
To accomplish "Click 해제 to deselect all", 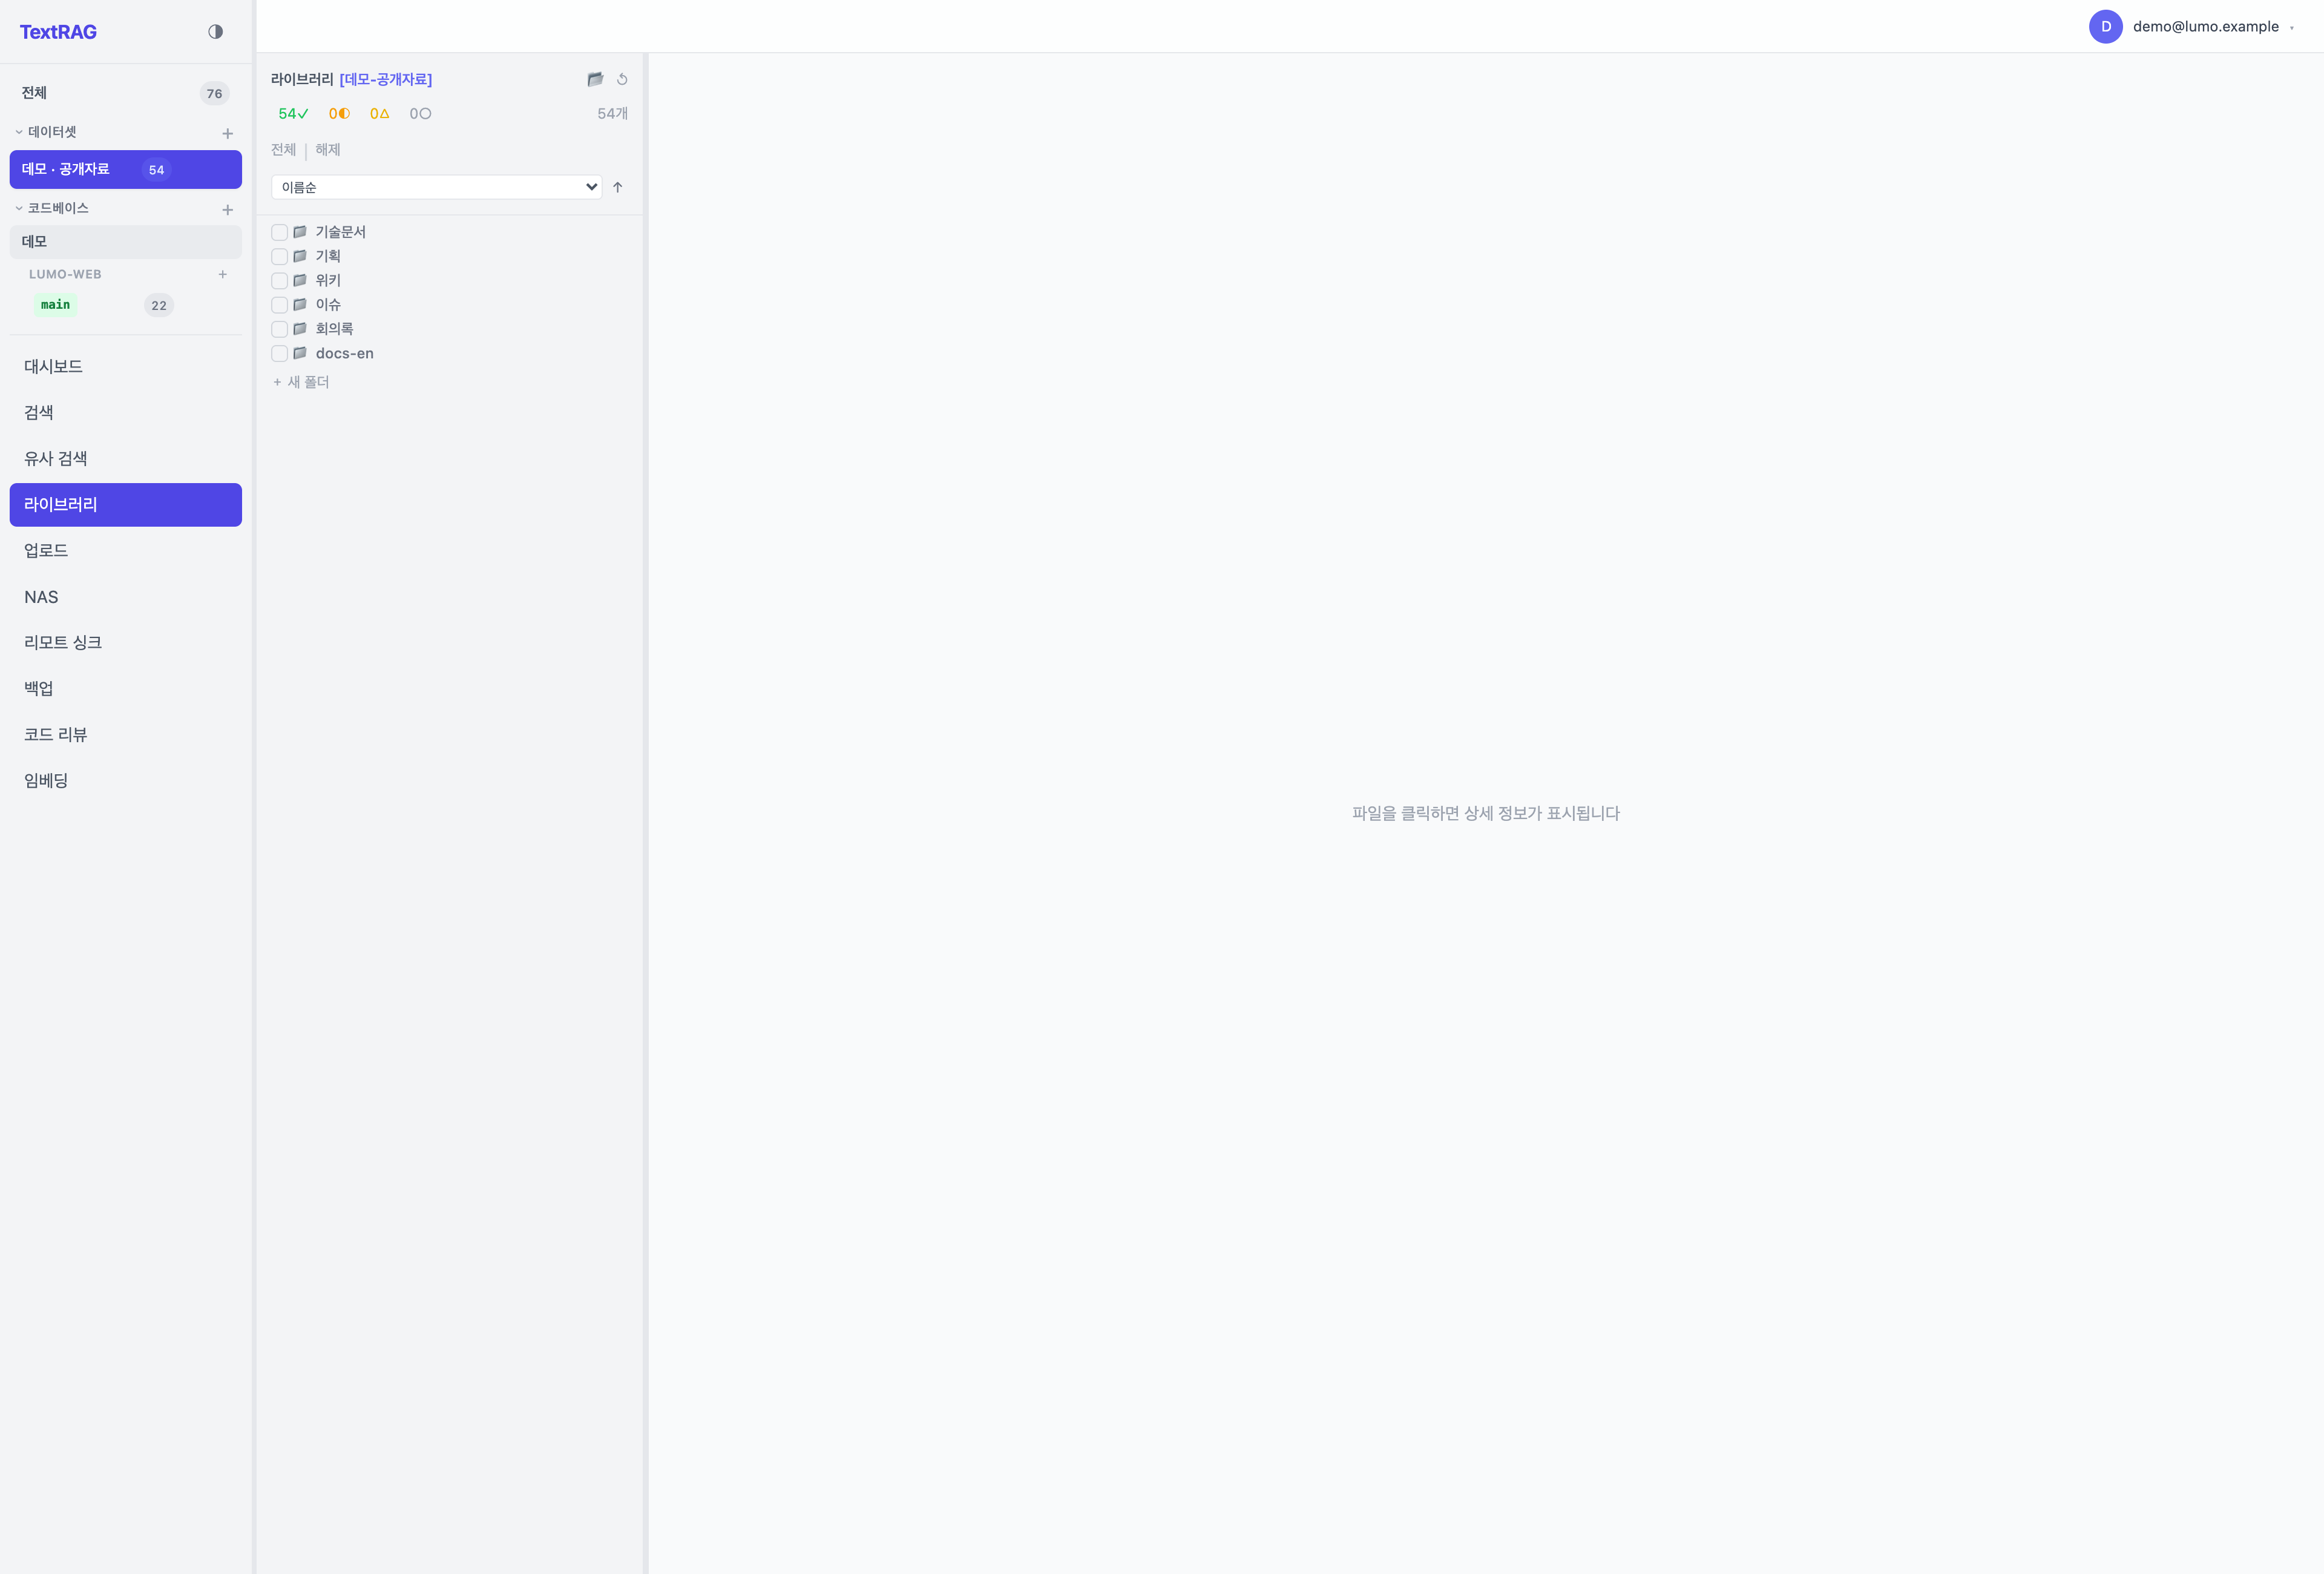I will [328, 150].
